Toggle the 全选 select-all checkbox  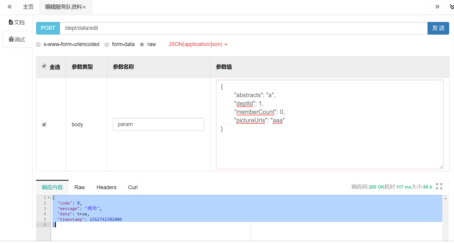[44, 66]
